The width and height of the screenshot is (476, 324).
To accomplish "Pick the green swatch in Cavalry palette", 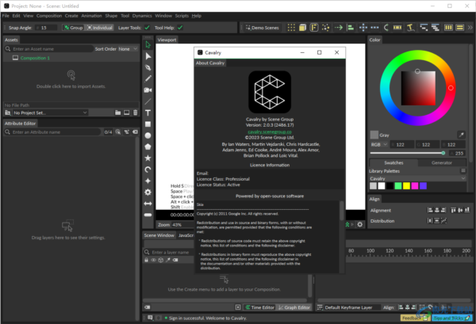I will (x=398, y=186).
